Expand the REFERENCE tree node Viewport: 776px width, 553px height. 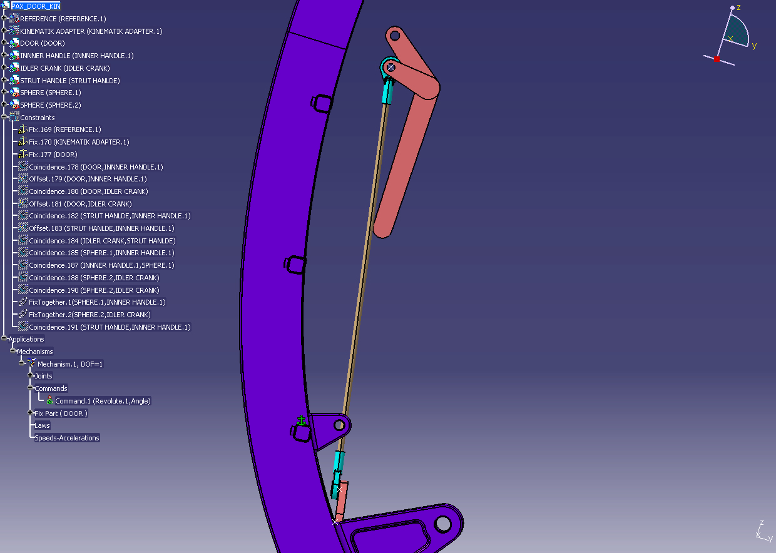coord(4,19)
